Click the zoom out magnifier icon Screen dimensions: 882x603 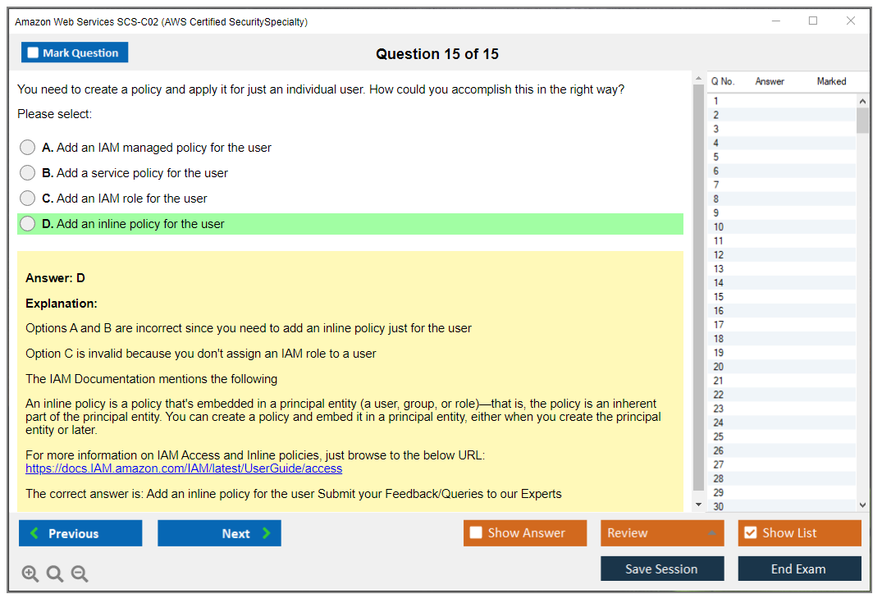(x=80, y=574)
